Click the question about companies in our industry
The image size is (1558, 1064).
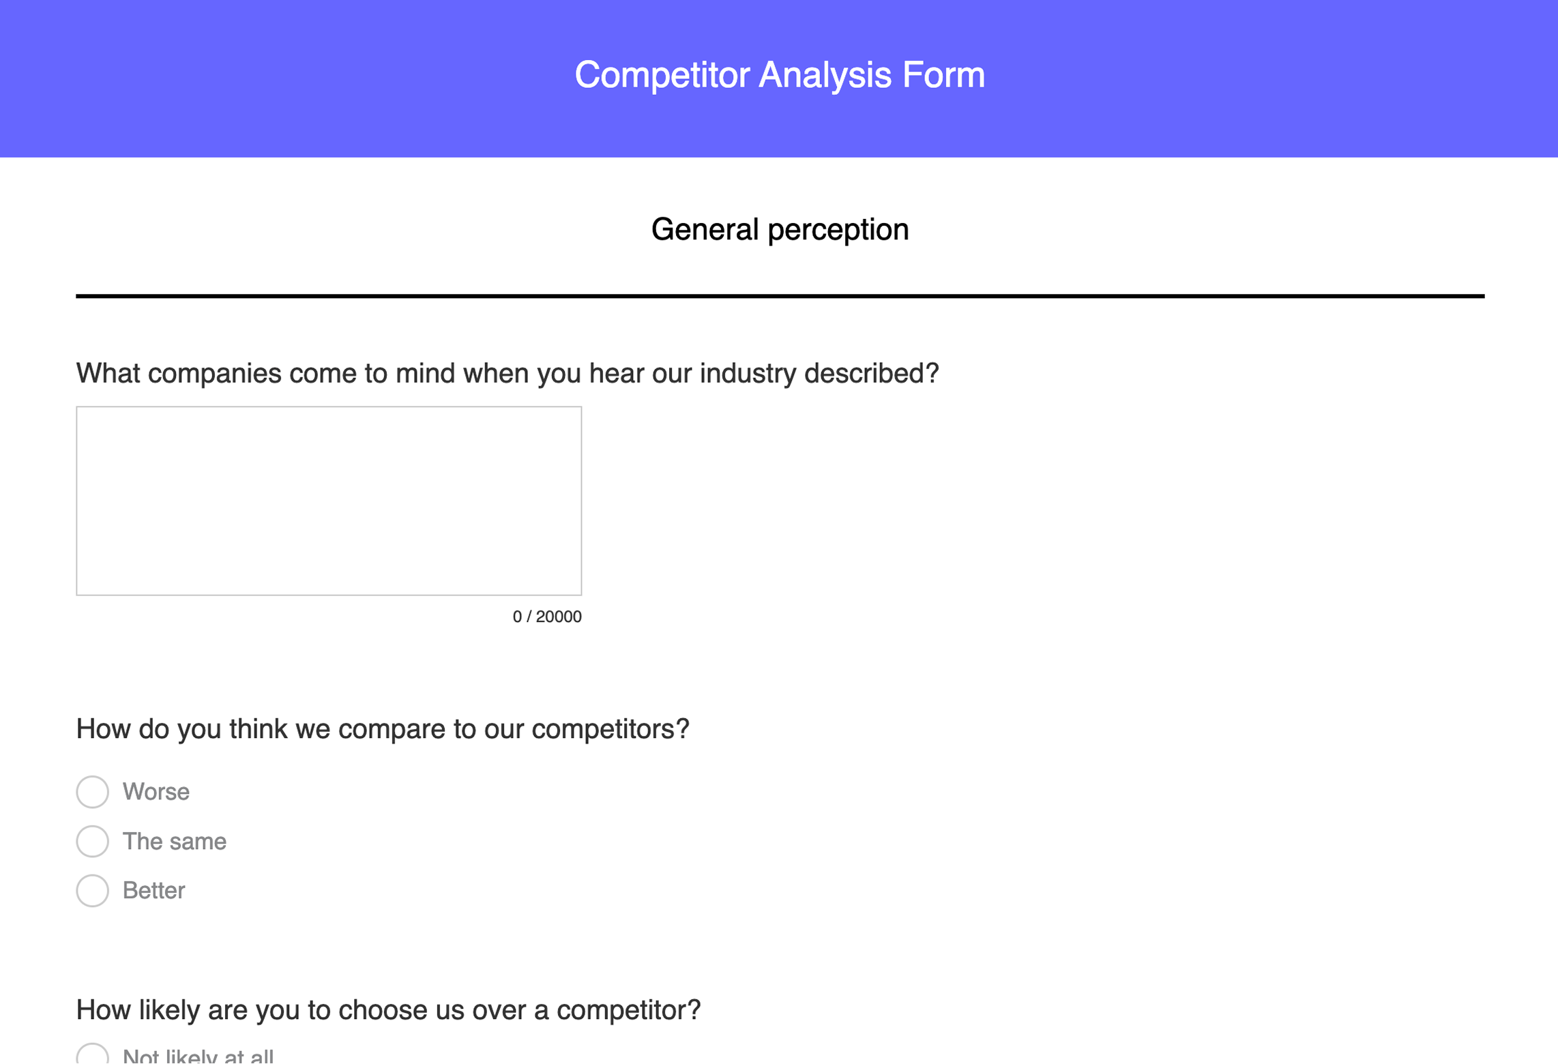pyautogui.click(x=508, y=372)
